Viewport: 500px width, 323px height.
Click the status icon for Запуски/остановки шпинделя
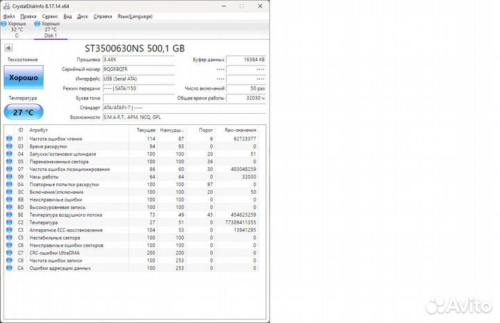(9, 154)
